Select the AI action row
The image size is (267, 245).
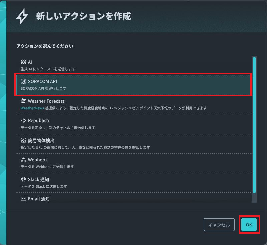(x=134, y=65)
